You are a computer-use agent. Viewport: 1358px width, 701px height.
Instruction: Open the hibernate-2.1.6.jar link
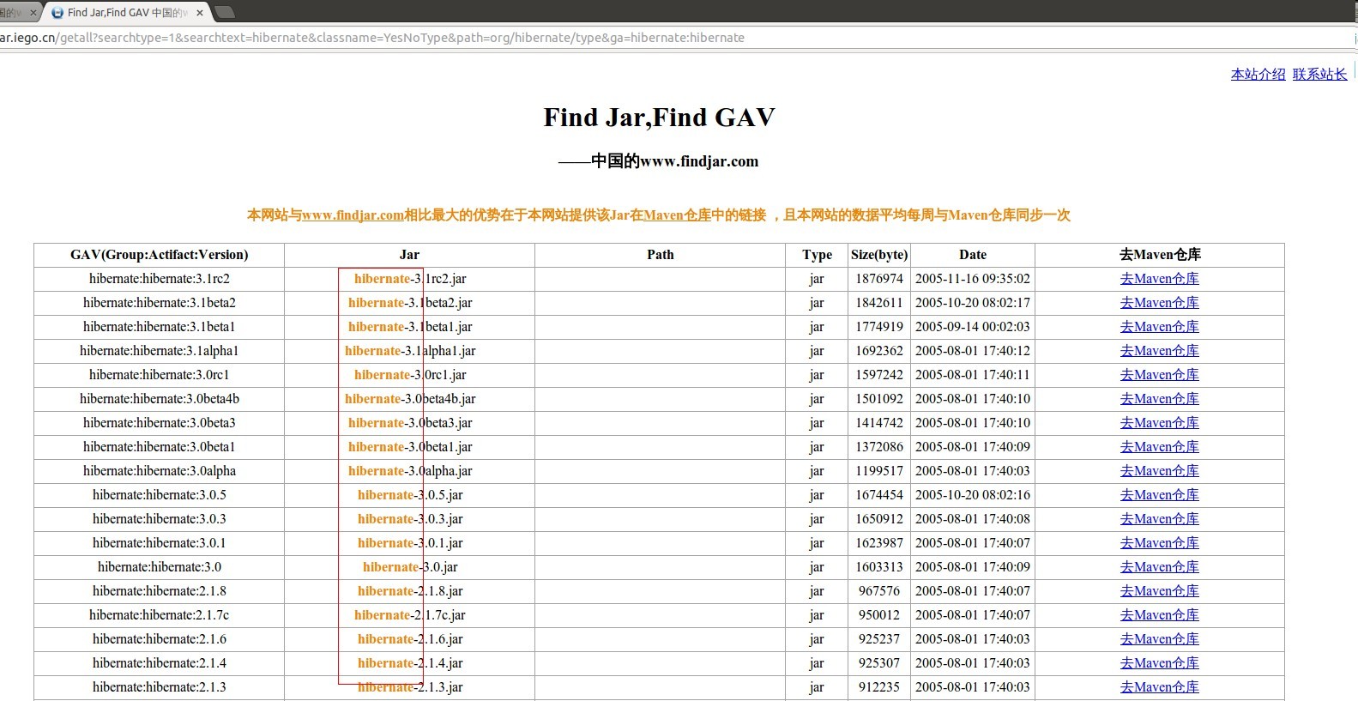coord(410,639)
